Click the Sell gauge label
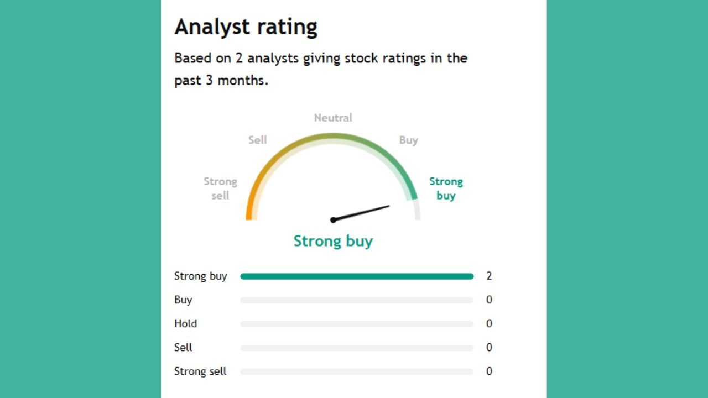The image size is (708, 398). coord(258,140)
